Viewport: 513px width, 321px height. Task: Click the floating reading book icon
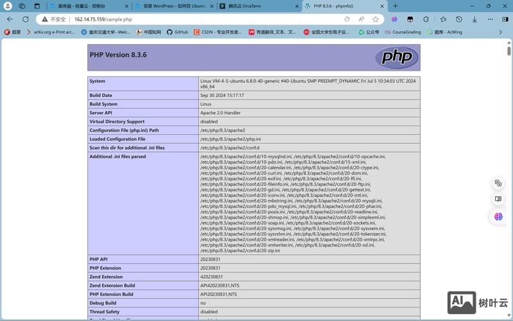click(498, 200)
